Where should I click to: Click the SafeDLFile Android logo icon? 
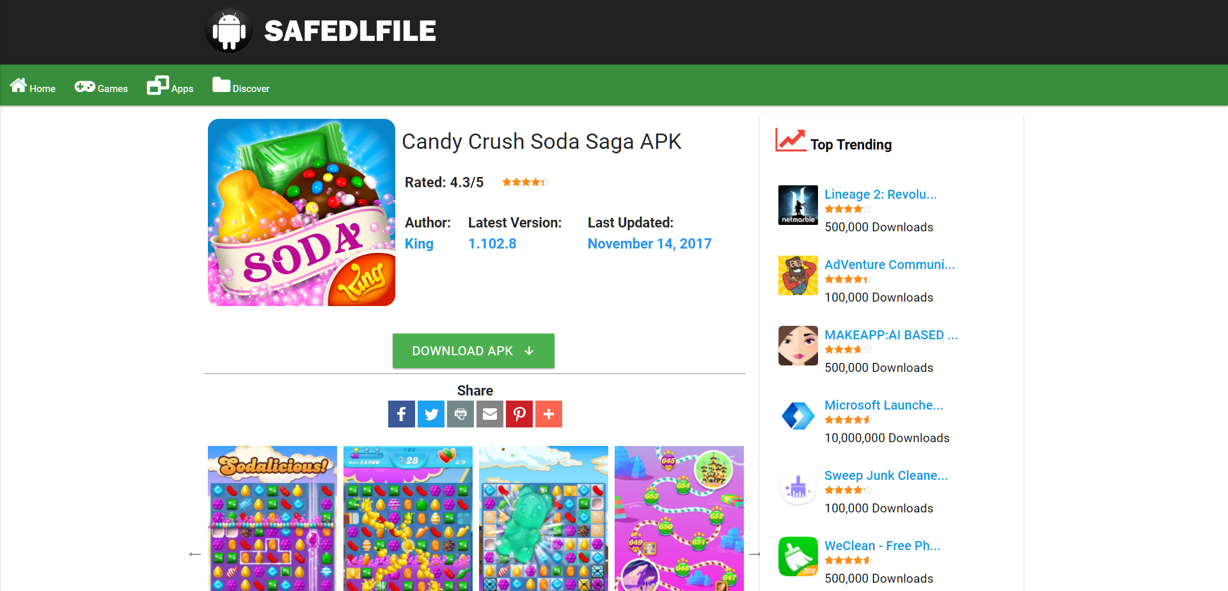tap(229, 31)
